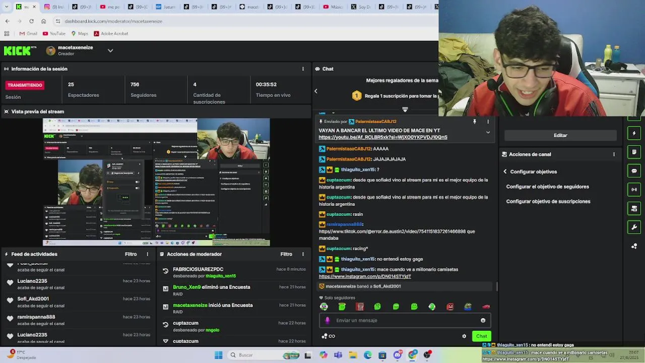645x363 pixels.
Task: Open Acciones de canal options menu
Action: click(614, 154)
